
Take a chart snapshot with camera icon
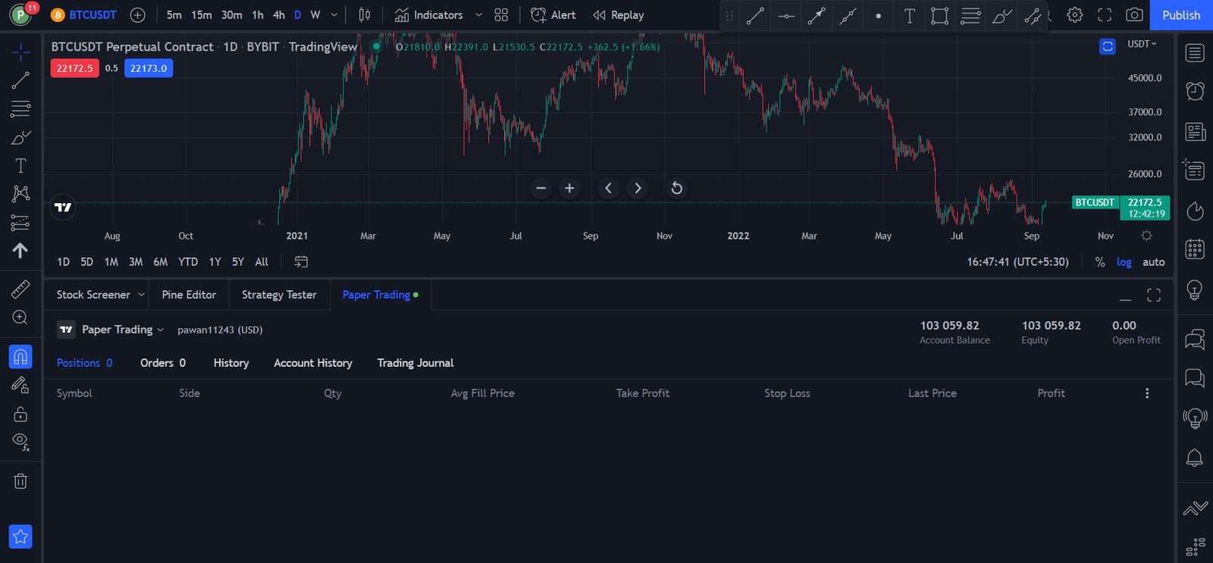click(1134, 15)
